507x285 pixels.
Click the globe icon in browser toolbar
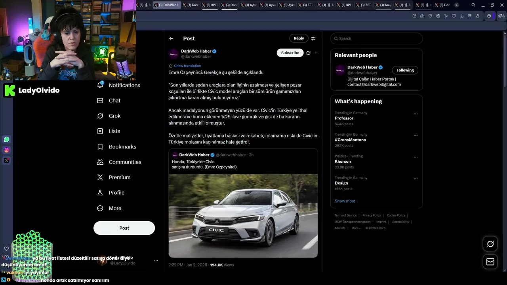click(438, 16)
